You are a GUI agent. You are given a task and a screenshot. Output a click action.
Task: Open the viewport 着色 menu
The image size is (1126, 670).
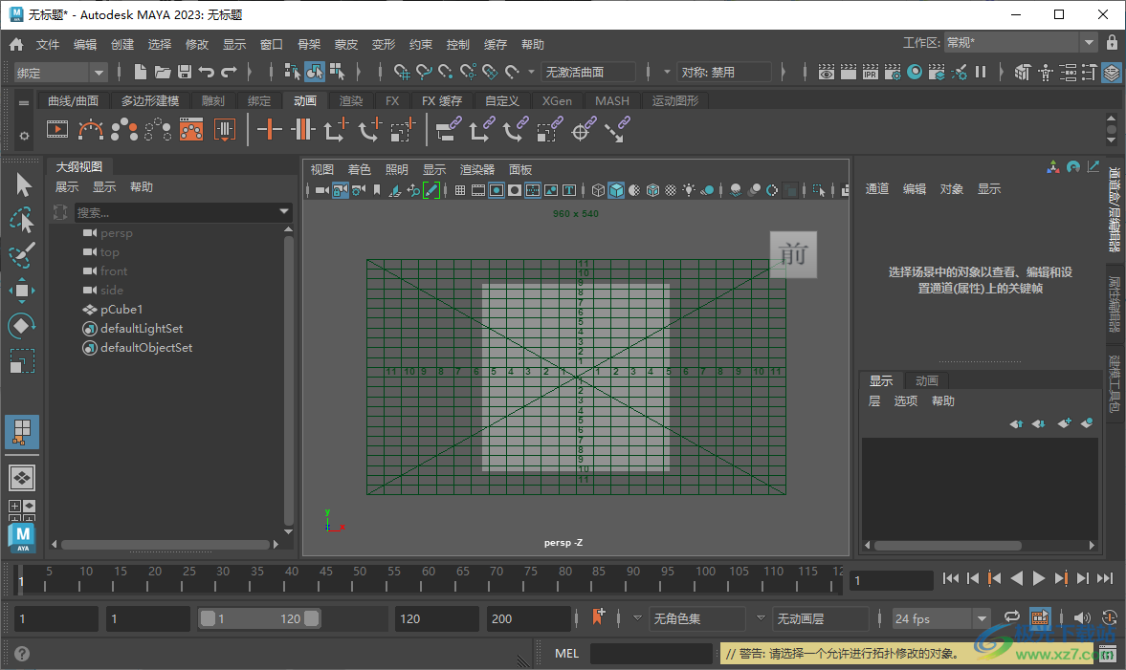tap(359, 169)
